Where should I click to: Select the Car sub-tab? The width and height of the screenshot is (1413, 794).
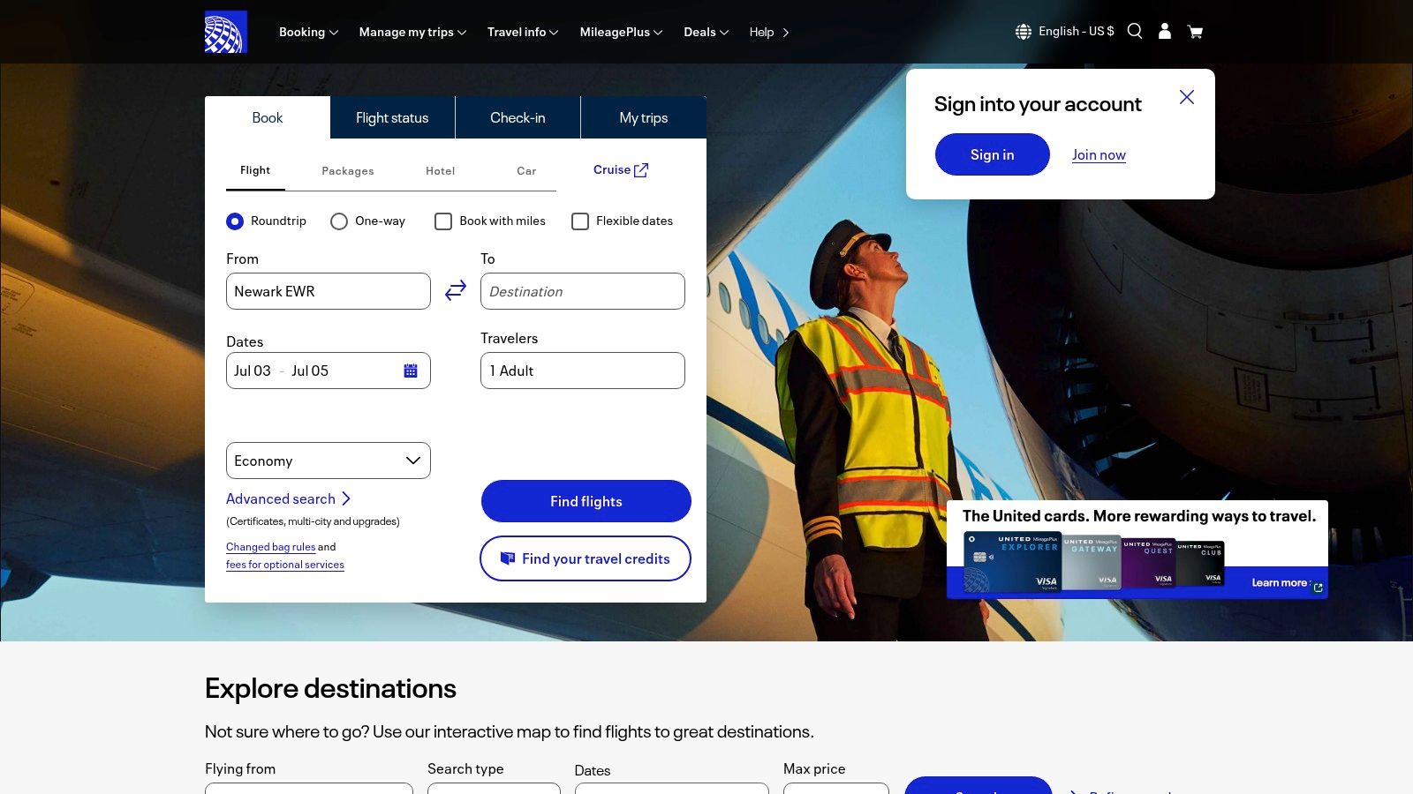tap(526, 171)
